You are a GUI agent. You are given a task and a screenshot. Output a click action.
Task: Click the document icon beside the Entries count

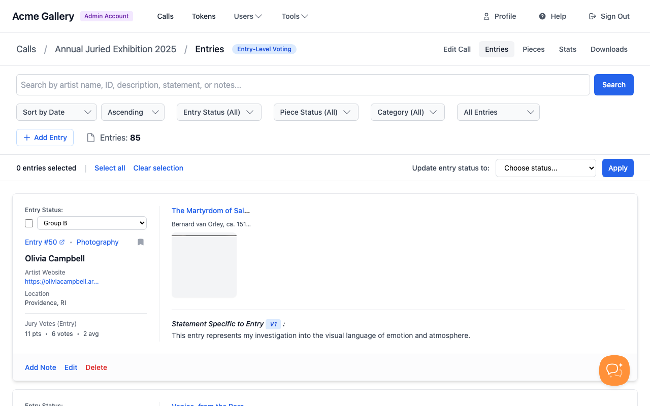[x=91, y=137]
